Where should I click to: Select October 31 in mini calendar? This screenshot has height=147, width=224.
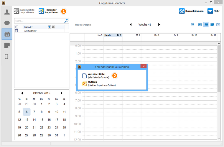click(57, 135)
